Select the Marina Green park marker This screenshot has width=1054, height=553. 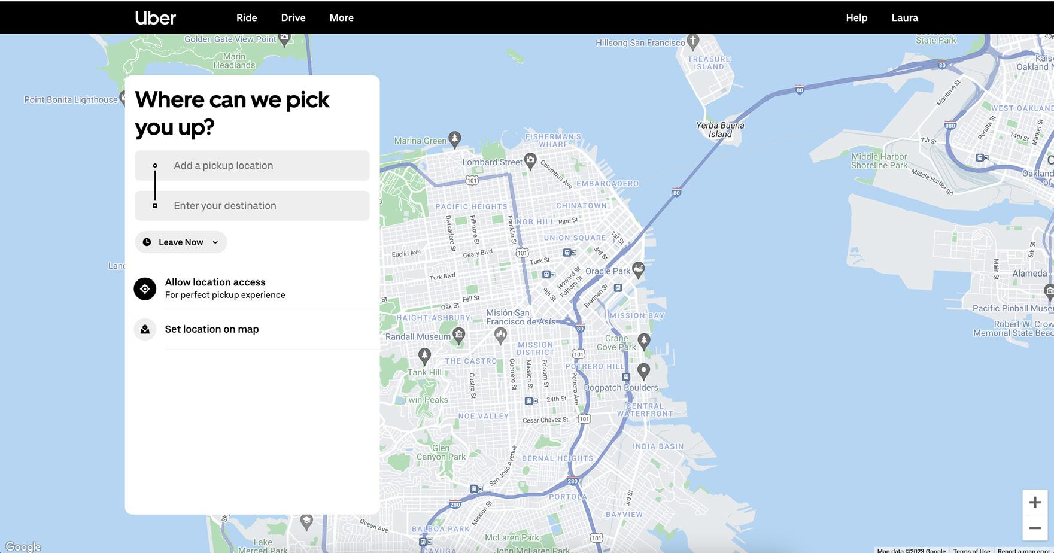pyautogui.click(x=455, y=139)
